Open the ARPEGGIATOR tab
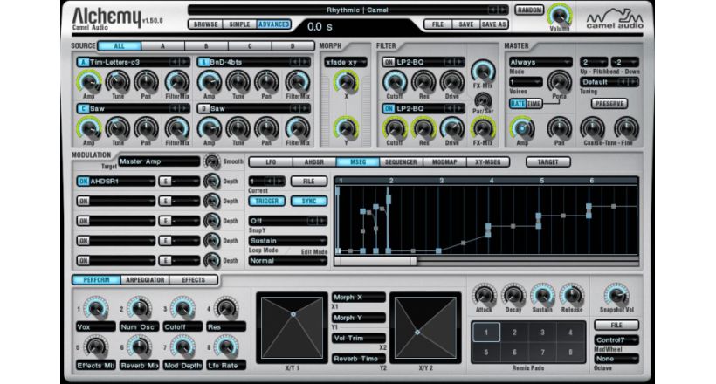Screen dimensions: 716x384 click(145, 280)
